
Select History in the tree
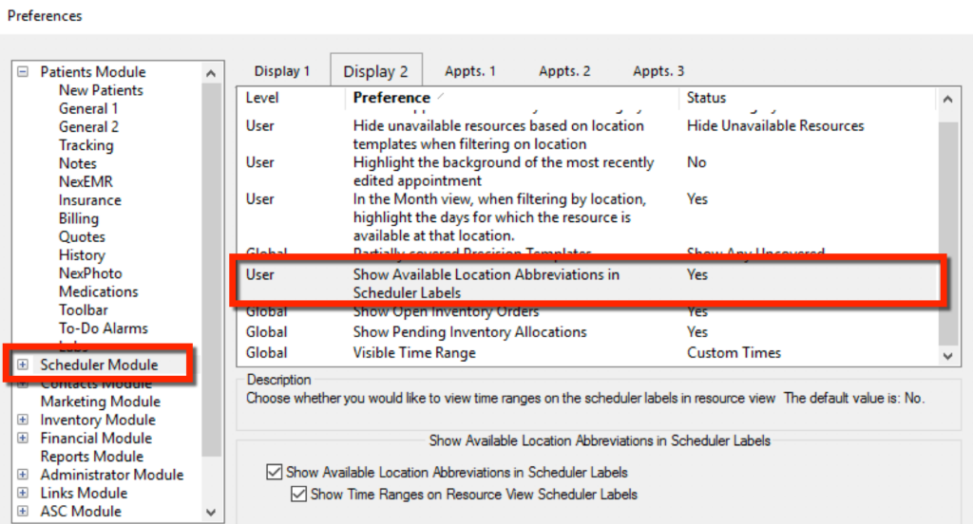point(82,254)
